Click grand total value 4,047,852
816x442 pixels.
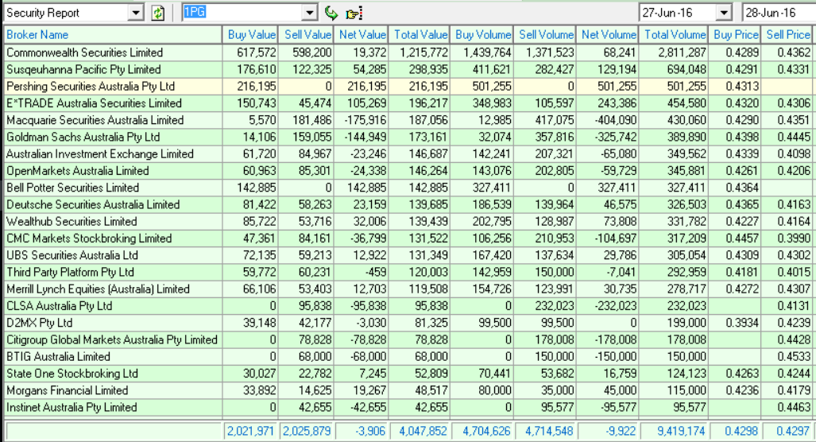click(x=423, y=431)
